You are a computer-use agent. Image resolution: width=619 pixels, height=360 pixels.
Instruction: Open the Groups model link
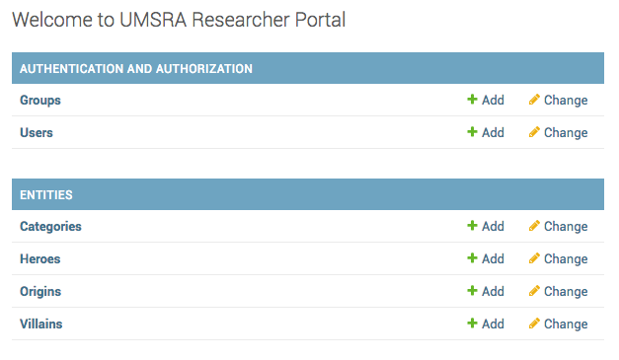click(40, 101)
